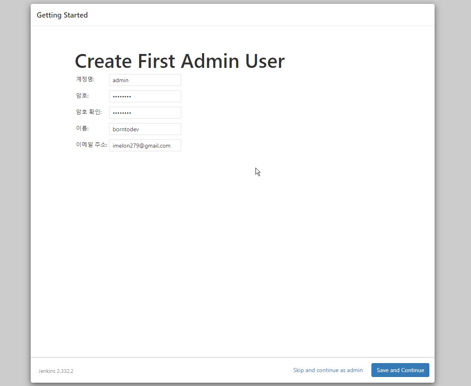Click the 이메일 주소: label

91,145
